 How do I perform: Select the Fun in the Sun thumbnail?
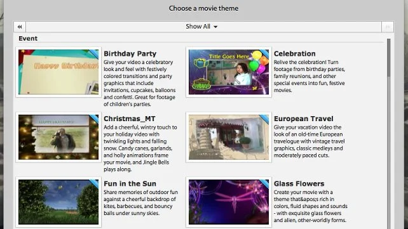click(x=58, y=202)
